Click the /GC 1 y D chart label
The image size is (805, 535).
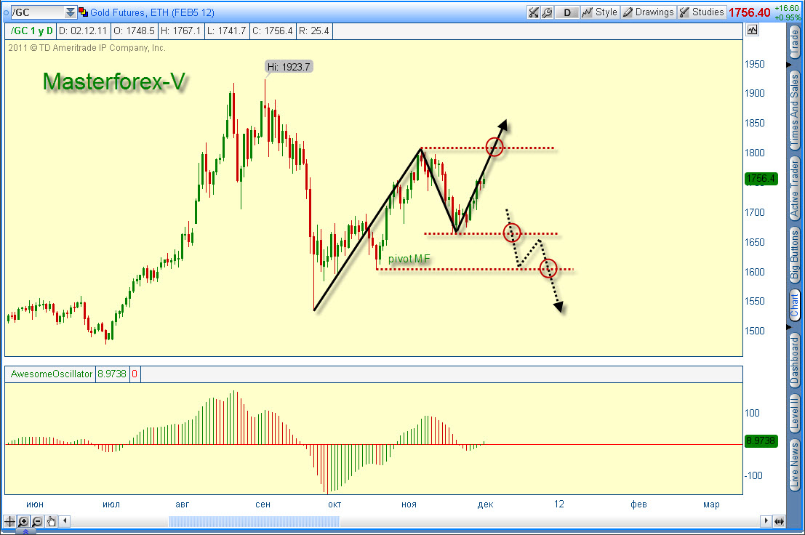click(32, 31)
